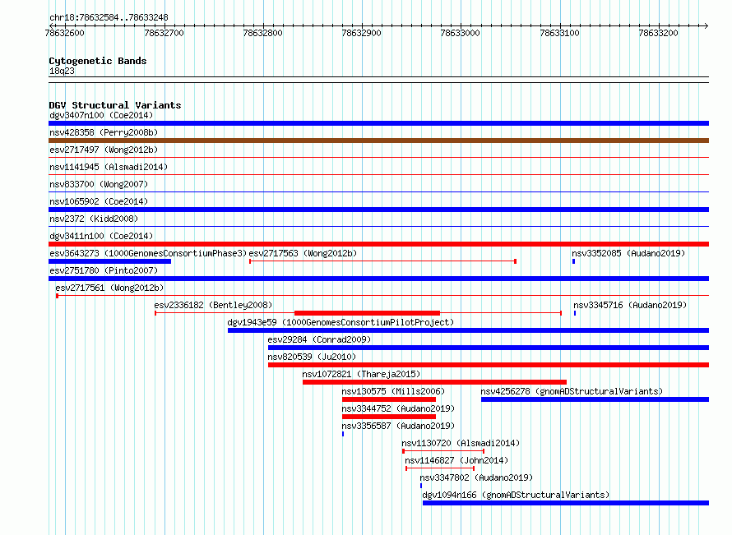Click the blue bar under esv29284 (Conrad2009)

point(489,348)
